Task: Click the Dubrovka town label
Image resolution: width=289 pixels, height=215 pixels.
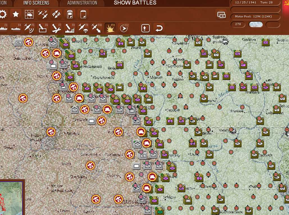Action: point(22,58)
